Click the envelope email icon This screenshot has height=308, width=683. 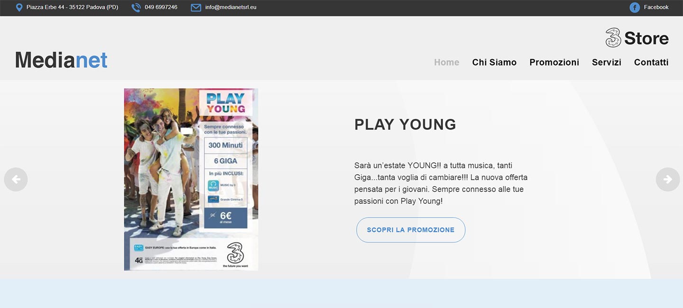pyautogui.click(x=196, y=8)
